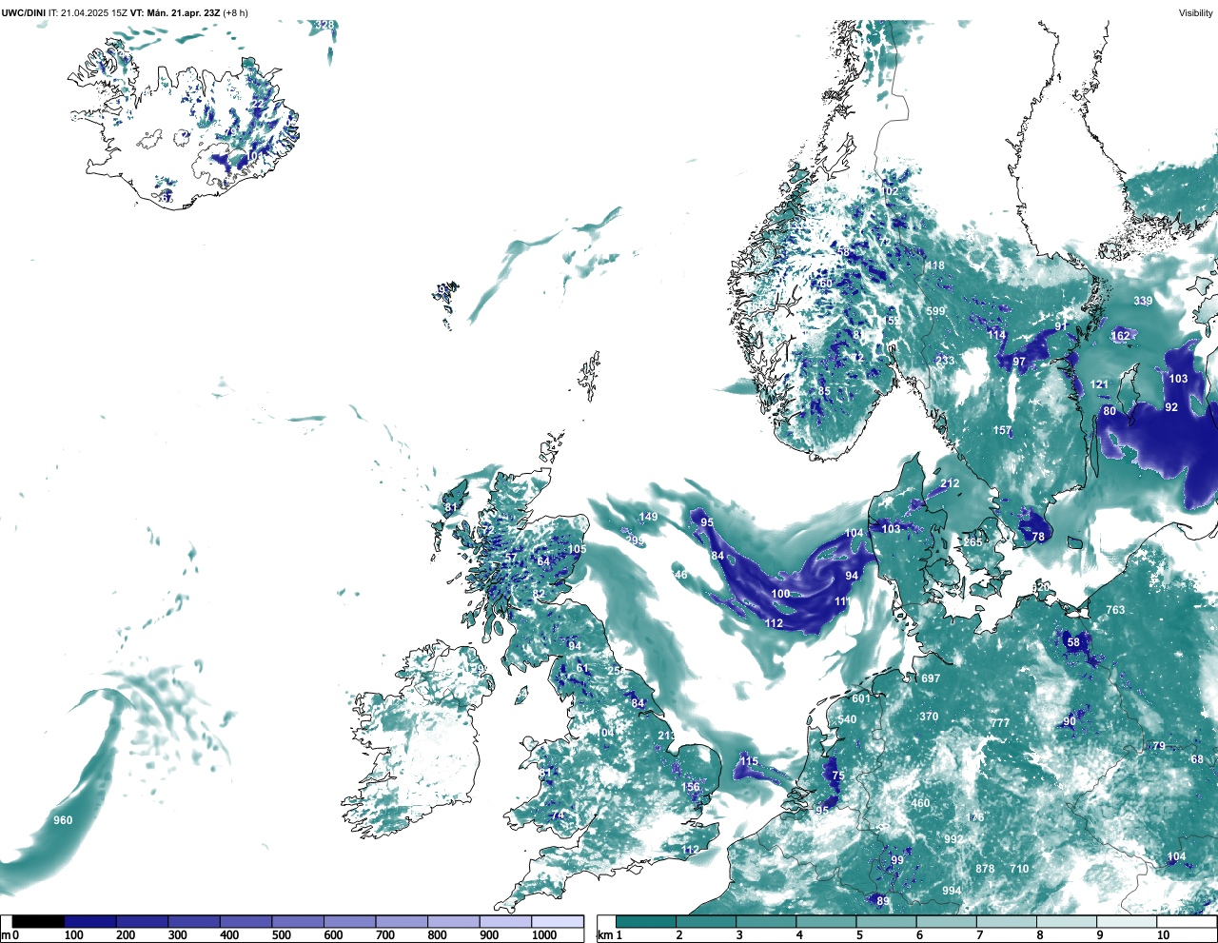
Task: Click the '114' value in Sweden
Action: pyautogui.click(x=996, y=335)
